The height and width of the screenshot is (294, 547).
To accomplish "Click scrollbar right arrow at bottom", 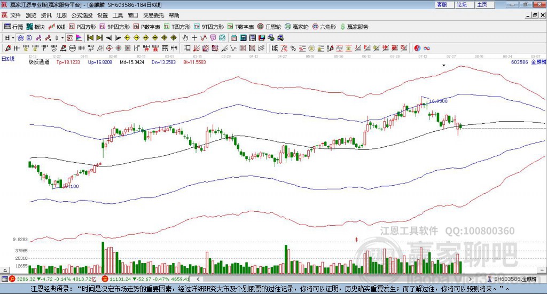I will point(470,279).
